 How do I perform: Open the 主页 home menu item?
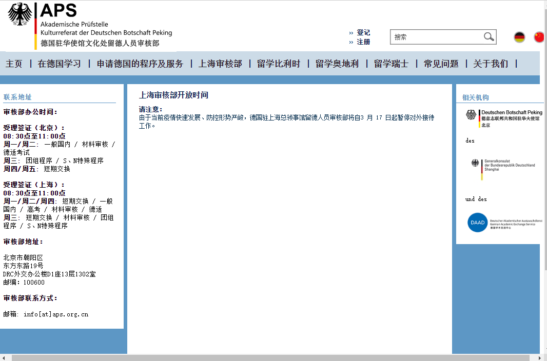pyautogui.click(x=14, y=64)
